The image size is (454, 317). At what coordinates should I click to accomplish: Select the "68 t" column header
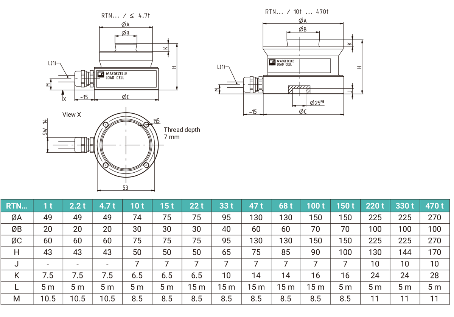(286, 206)
